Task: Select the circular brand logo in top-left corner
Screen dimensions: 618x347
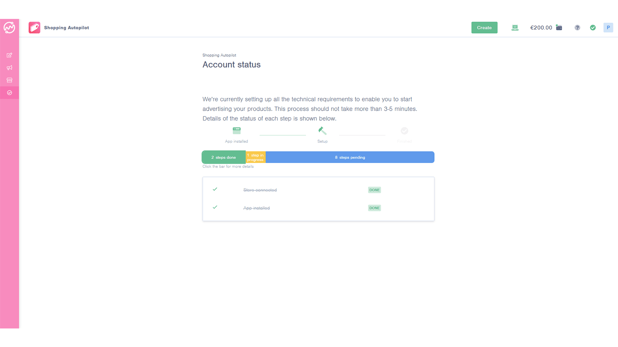Action: pos(9,27)
